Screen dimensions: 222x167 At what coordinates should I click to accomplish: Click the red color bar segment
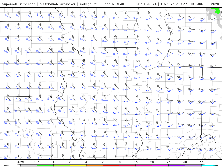pyautogui.click(x=111, y=166)
